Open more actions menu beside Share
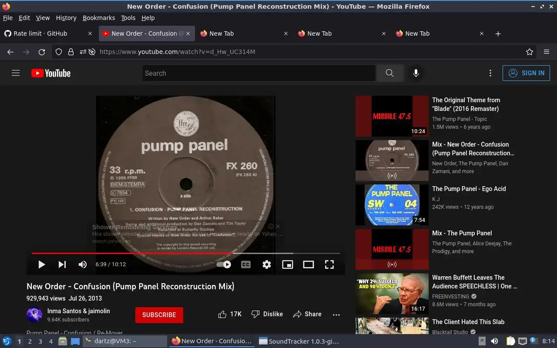The height and width of the screenshot is (348, 557). (x=336, y=315)
